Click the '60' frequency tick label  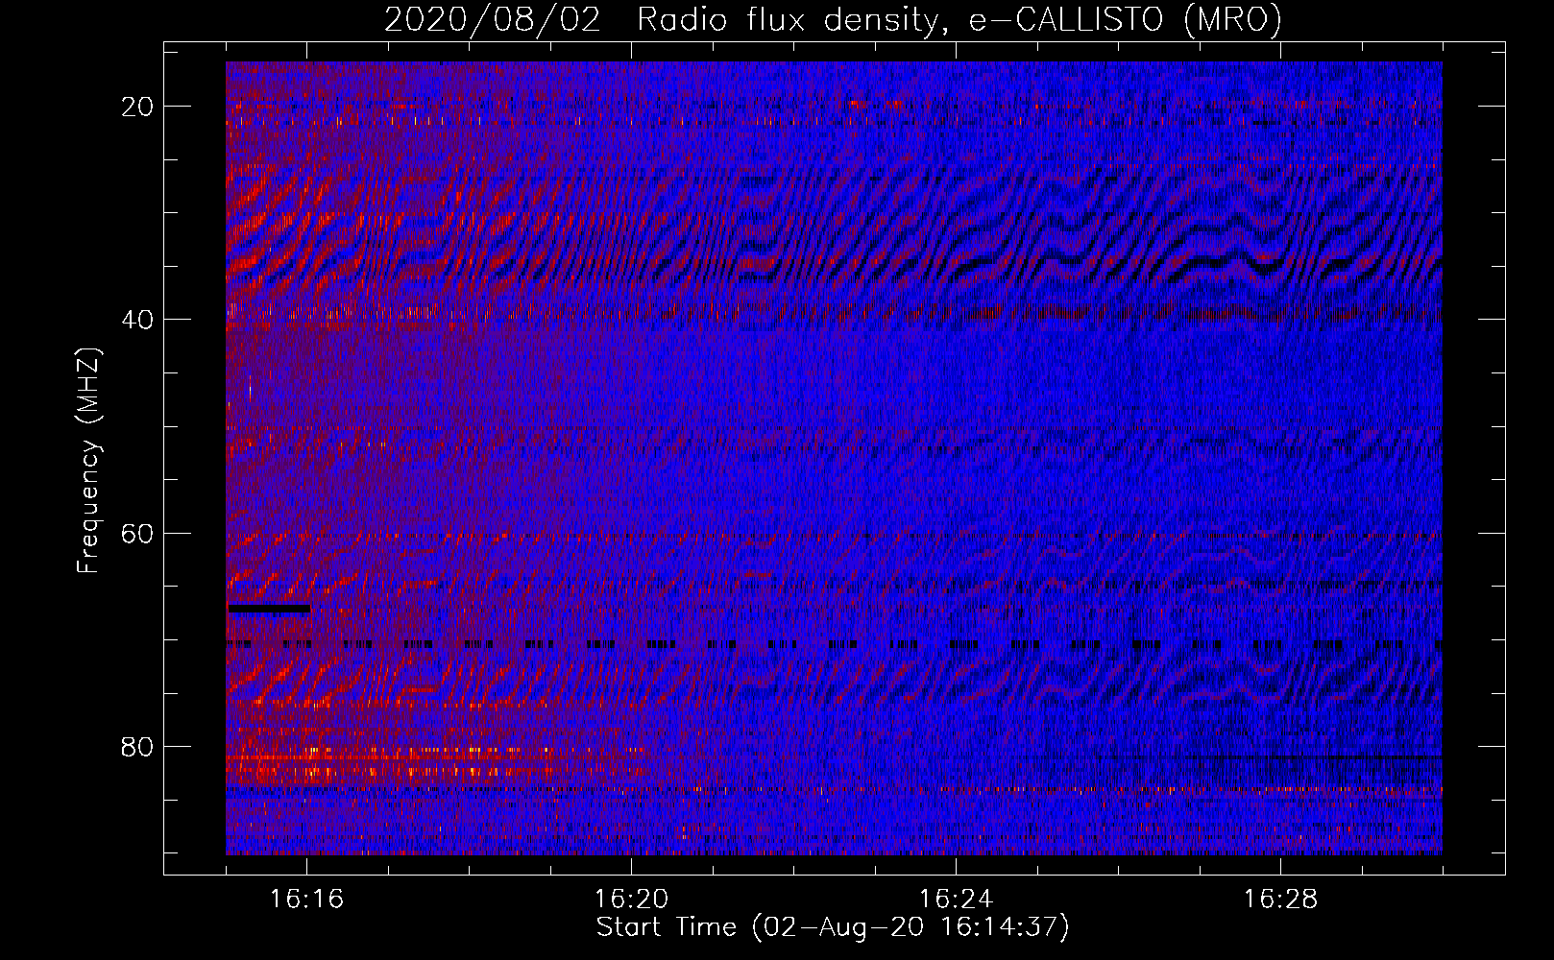138,533
